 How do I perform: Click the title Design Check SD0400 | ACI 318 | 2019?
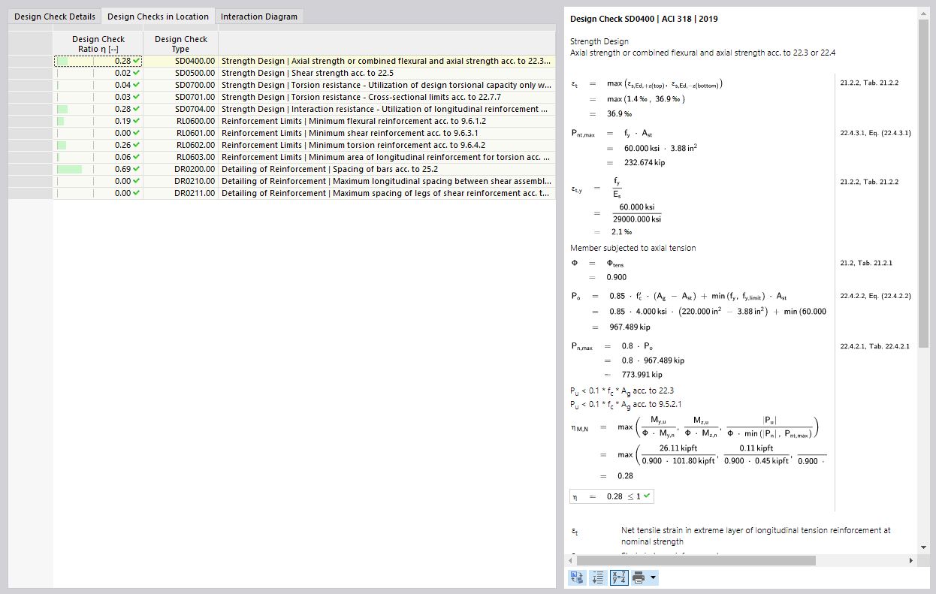coord(643,19)
